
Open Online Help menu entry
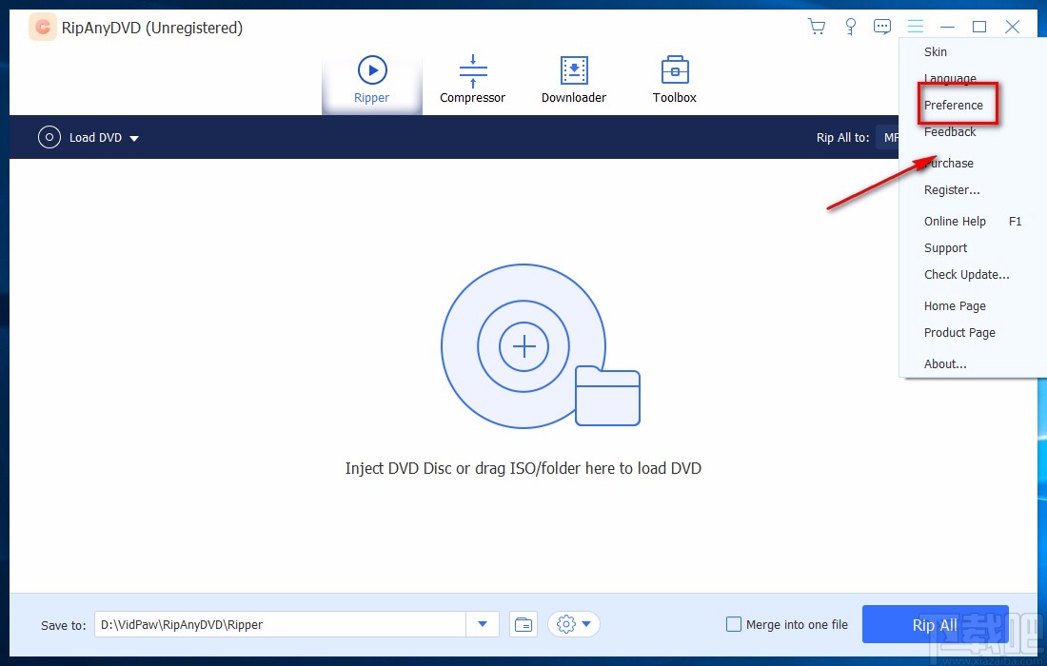click(x=955, y=222)
